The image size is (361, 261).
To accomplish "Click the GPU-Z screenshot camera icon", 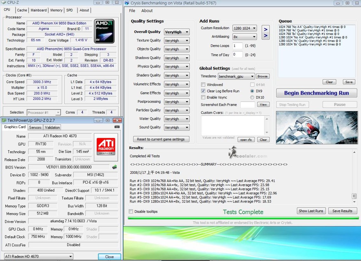I will 117,127.
